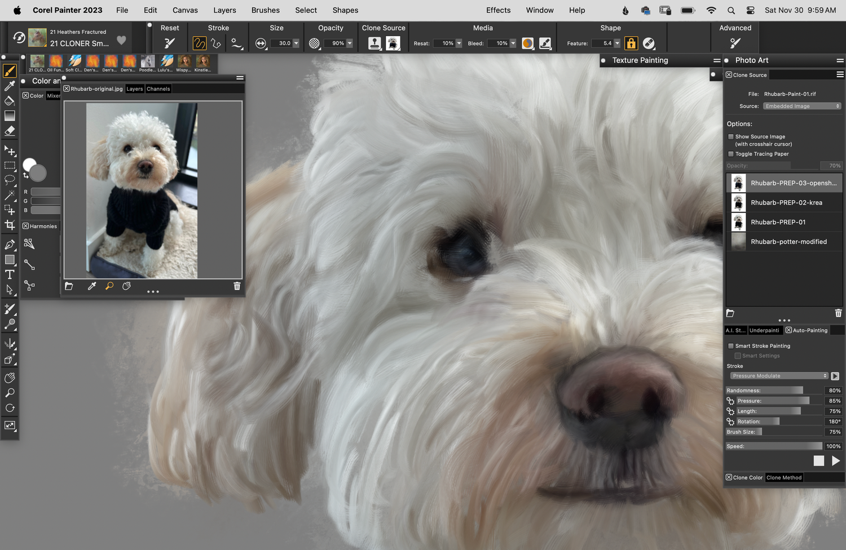Click the Reset brush tool icon

(x=169, y=43)
